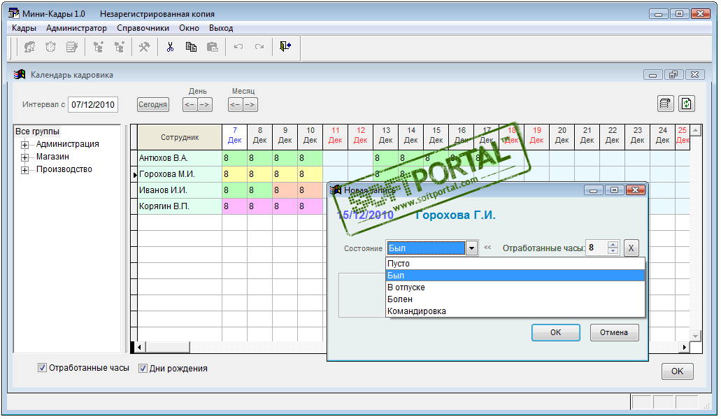Expand the Администрация tree node
Image resolution: width=721 pixels, height=419 pixels.
pyautogui.click(x=25, y=144)
